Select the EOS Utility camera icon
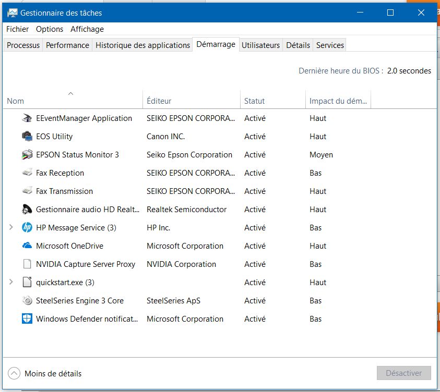The width and height of the screenshot is (440, 392). click(x=27, y=137)
